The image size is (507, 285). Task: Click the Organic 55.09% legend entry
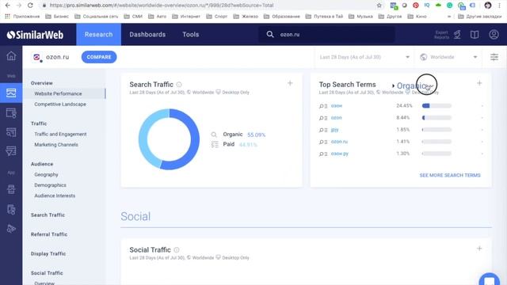point(238,135)
